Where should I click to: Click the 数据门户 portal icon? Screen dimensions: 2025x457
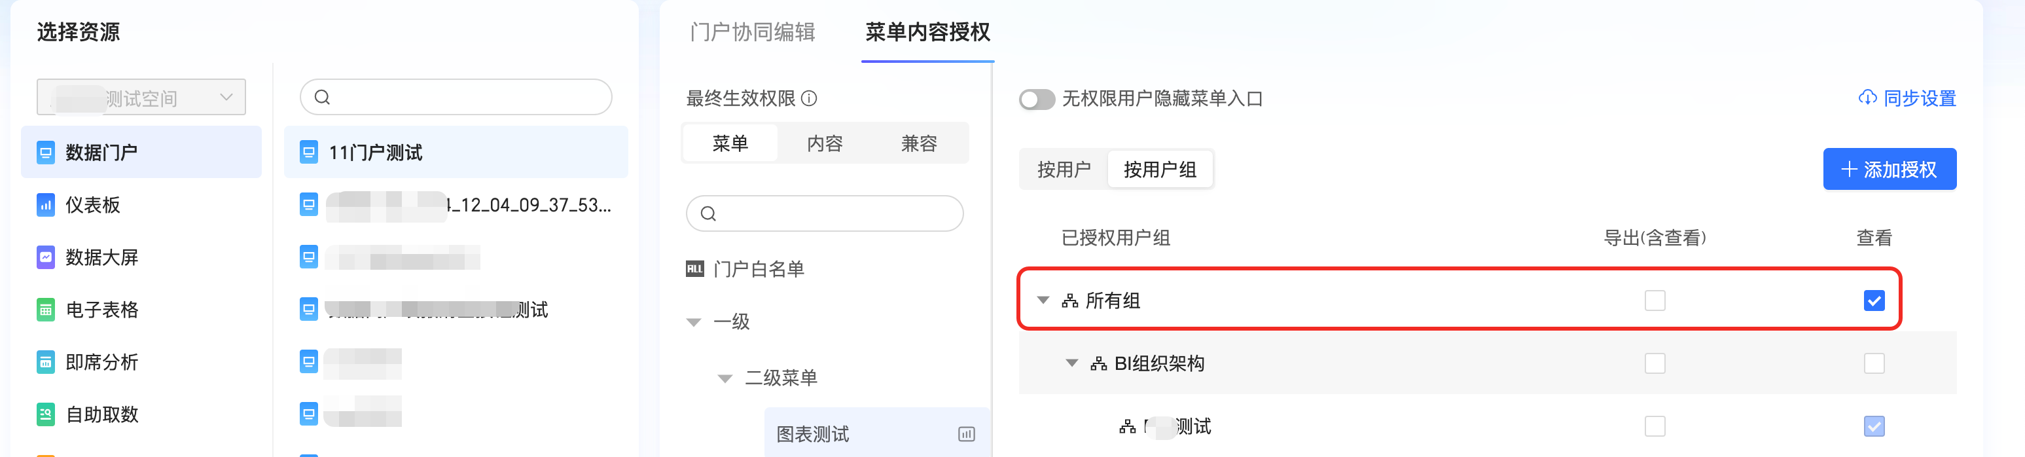click(46, 153)
